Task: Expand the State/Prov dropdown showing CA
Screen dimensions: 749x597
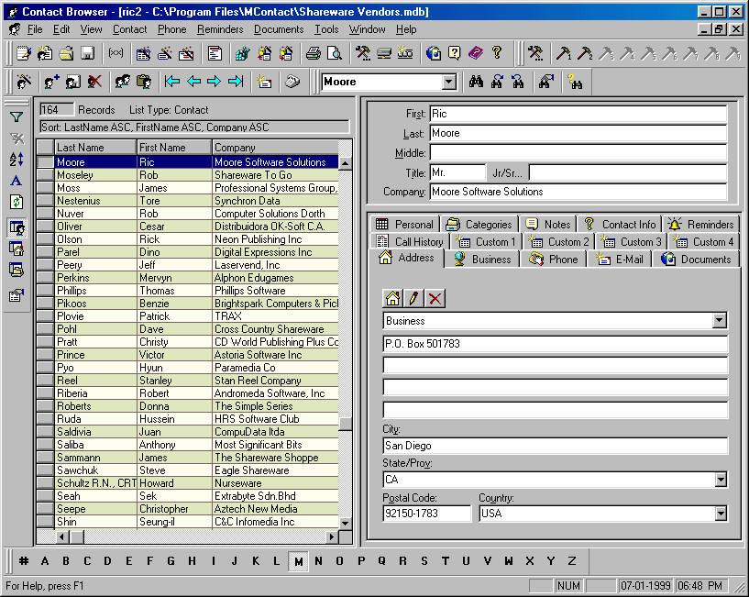Action: point(721,480)
